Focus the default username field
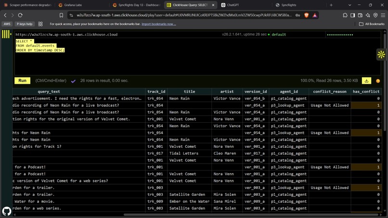 click(298, 34)
